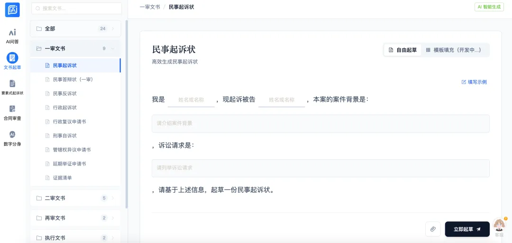Select 行政起诉状 from the list
Screen dimensions: 512x243
point(64,108)
